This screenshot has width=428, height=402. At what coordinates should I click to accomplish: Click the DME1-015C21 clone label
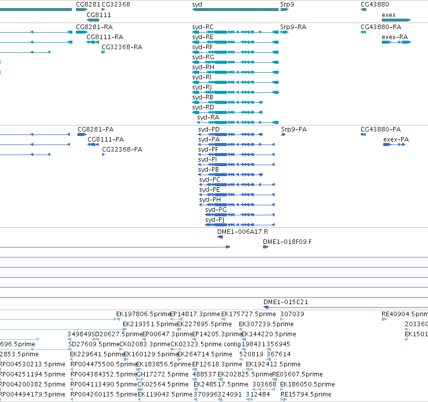pos(286,302)
